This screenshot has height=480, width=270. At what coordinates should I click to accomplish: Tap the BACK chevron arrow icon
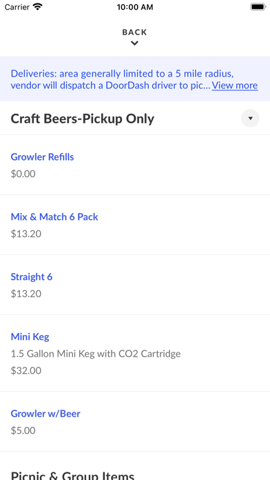pyautogui.click(x=134, y=43)
